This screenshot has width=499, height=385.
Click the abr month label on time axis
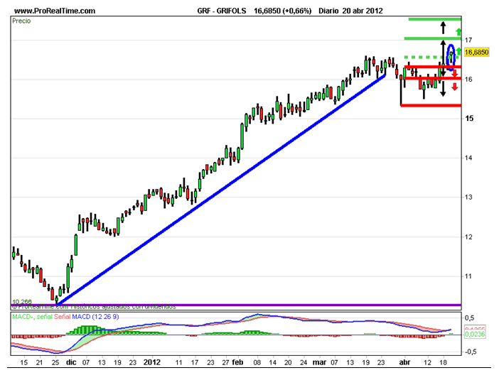[x=404, y=362]
